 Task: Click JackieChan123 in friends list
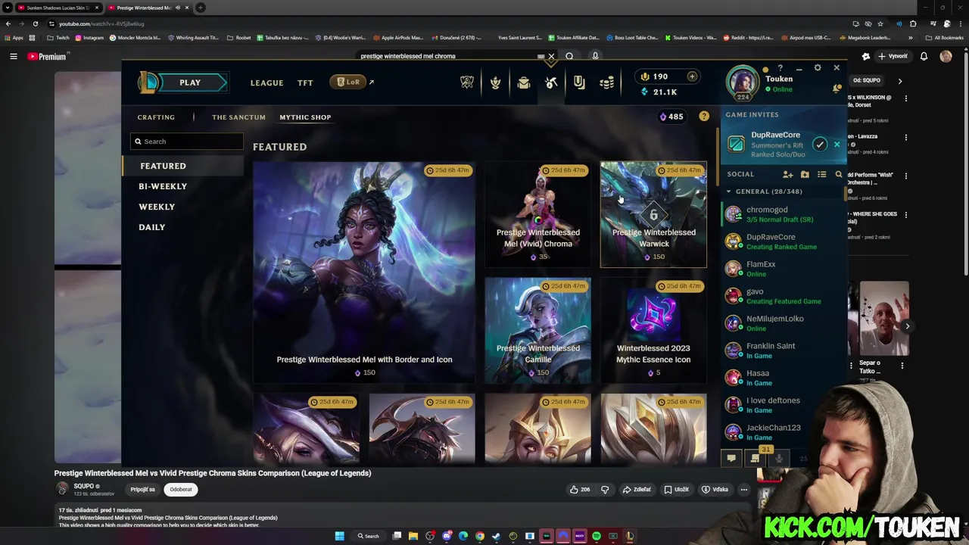[783, 432]
